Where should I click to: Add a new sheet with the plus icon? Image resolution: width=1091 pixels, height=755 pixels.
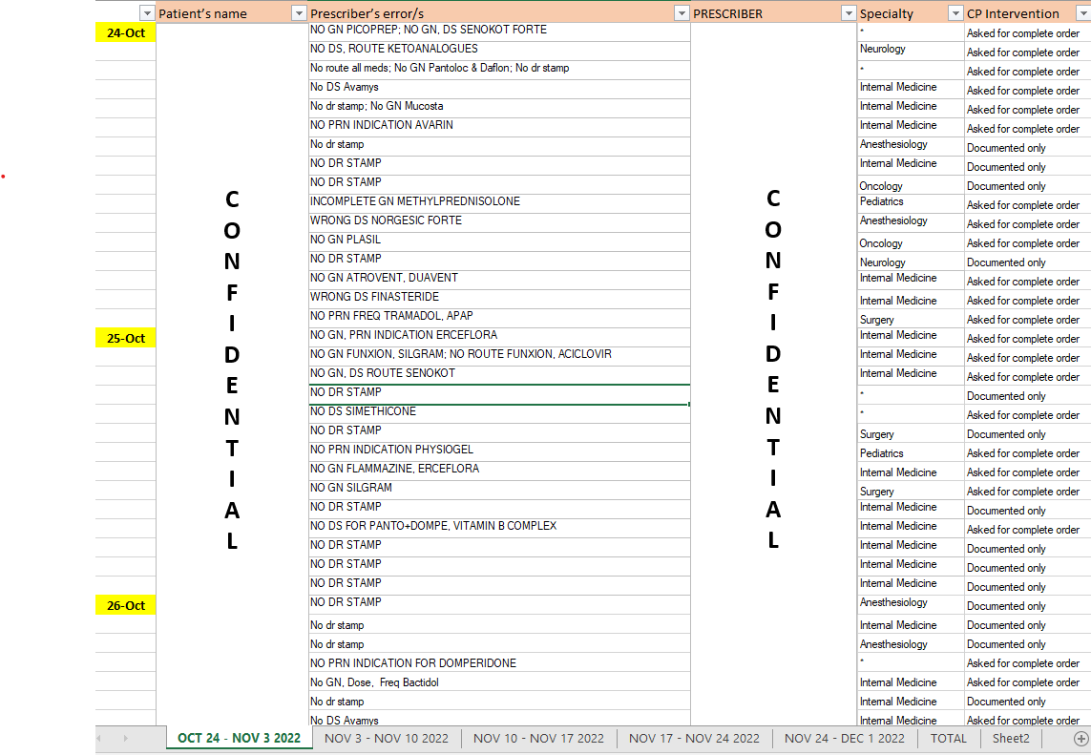click(1081, 739)
